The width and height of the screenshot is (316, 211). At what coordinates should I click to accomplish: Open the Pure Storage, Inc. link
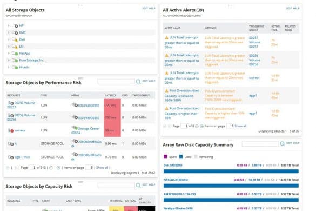[x=32, y=60]
